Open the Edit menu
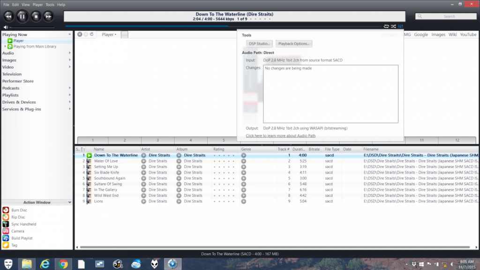The height and width of the screenshot is (270, 480). (x=15, y=5)
